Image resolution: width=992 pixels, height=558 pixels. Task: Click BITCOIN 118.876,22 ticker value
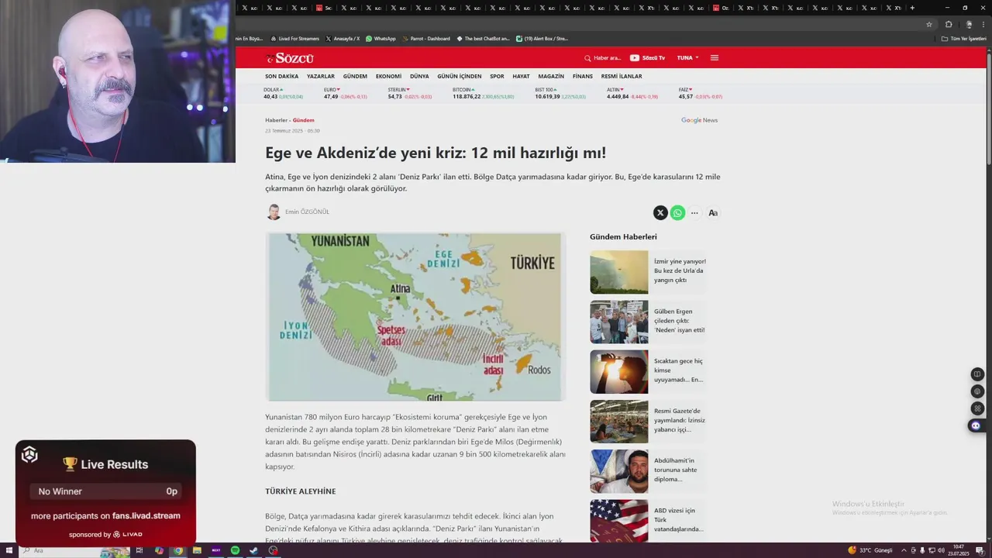point(467,96)
